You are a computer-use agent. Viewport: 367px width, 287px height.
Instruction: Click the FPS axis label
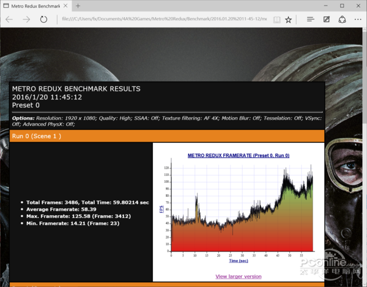[x=161, y=209]
